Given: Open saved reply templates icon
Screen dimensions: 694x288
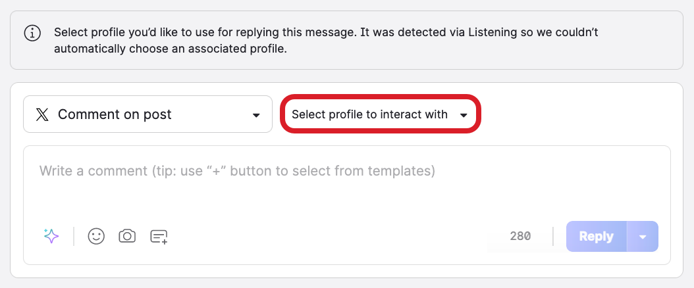Looking at the screenshot, I should (159, 237).
